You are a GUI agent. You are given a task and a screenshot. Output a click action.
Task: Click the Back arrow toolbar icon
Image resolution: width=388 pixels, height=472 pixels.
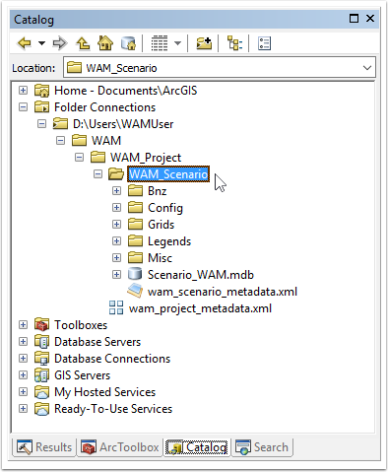(x=25, y=43)
